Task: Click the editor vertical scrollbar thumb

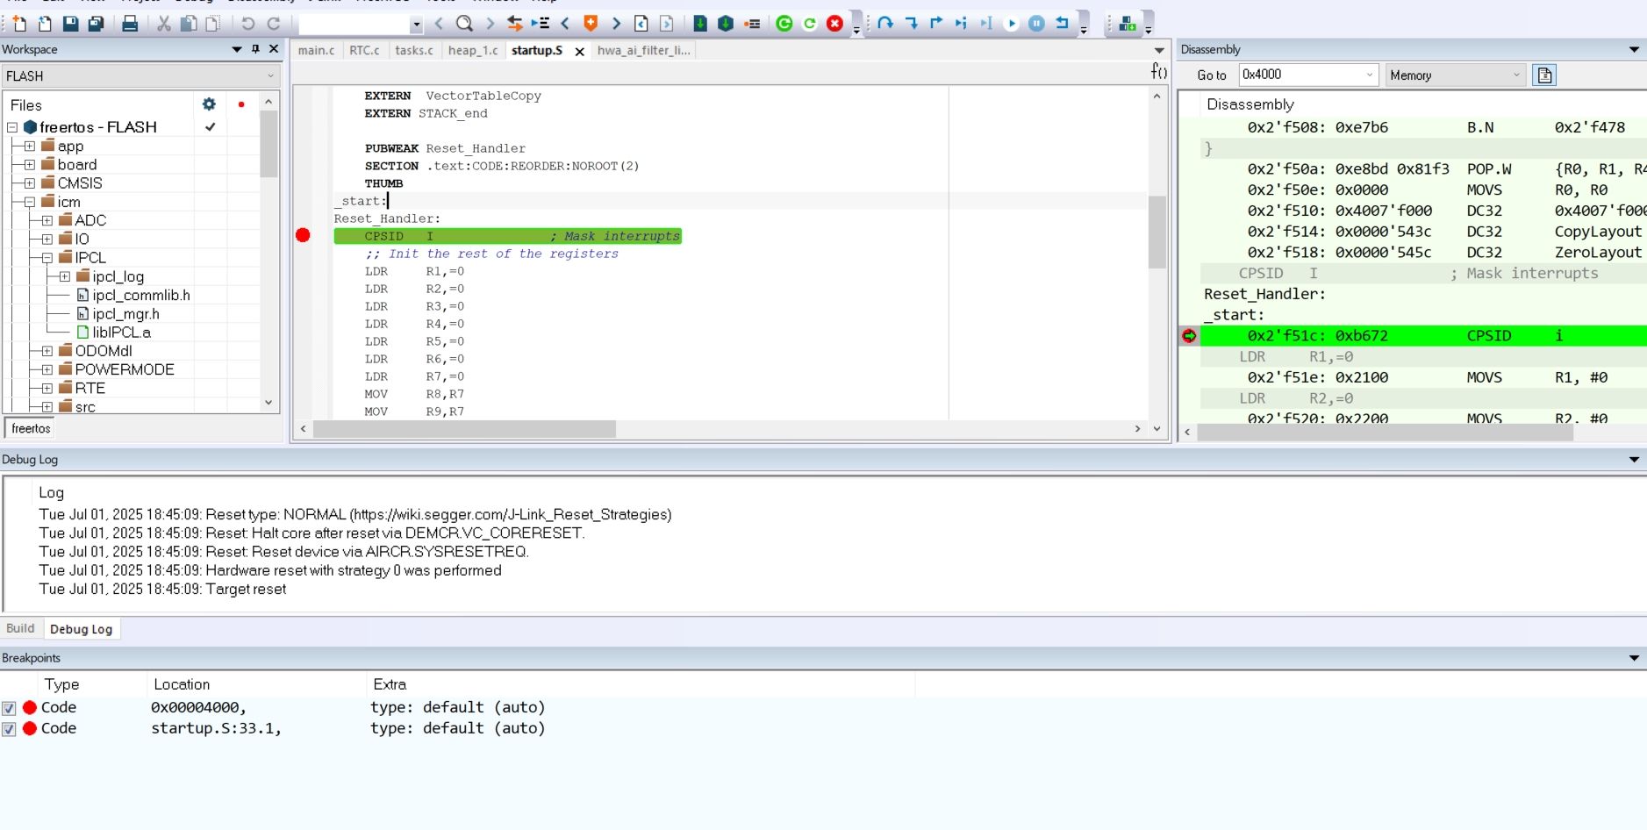Action: point(1156,232)
